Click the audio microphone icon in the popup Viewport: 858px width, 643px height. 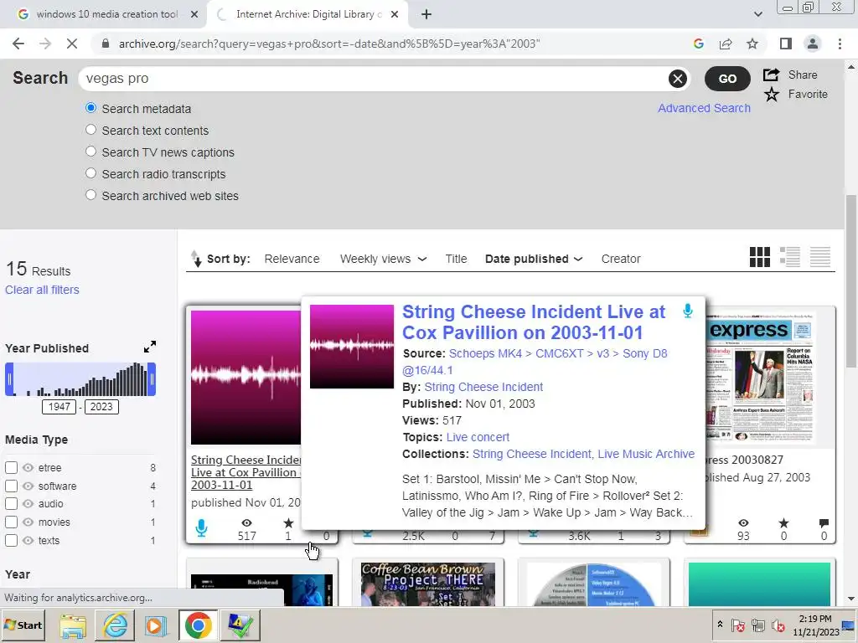tap(688, 311)
